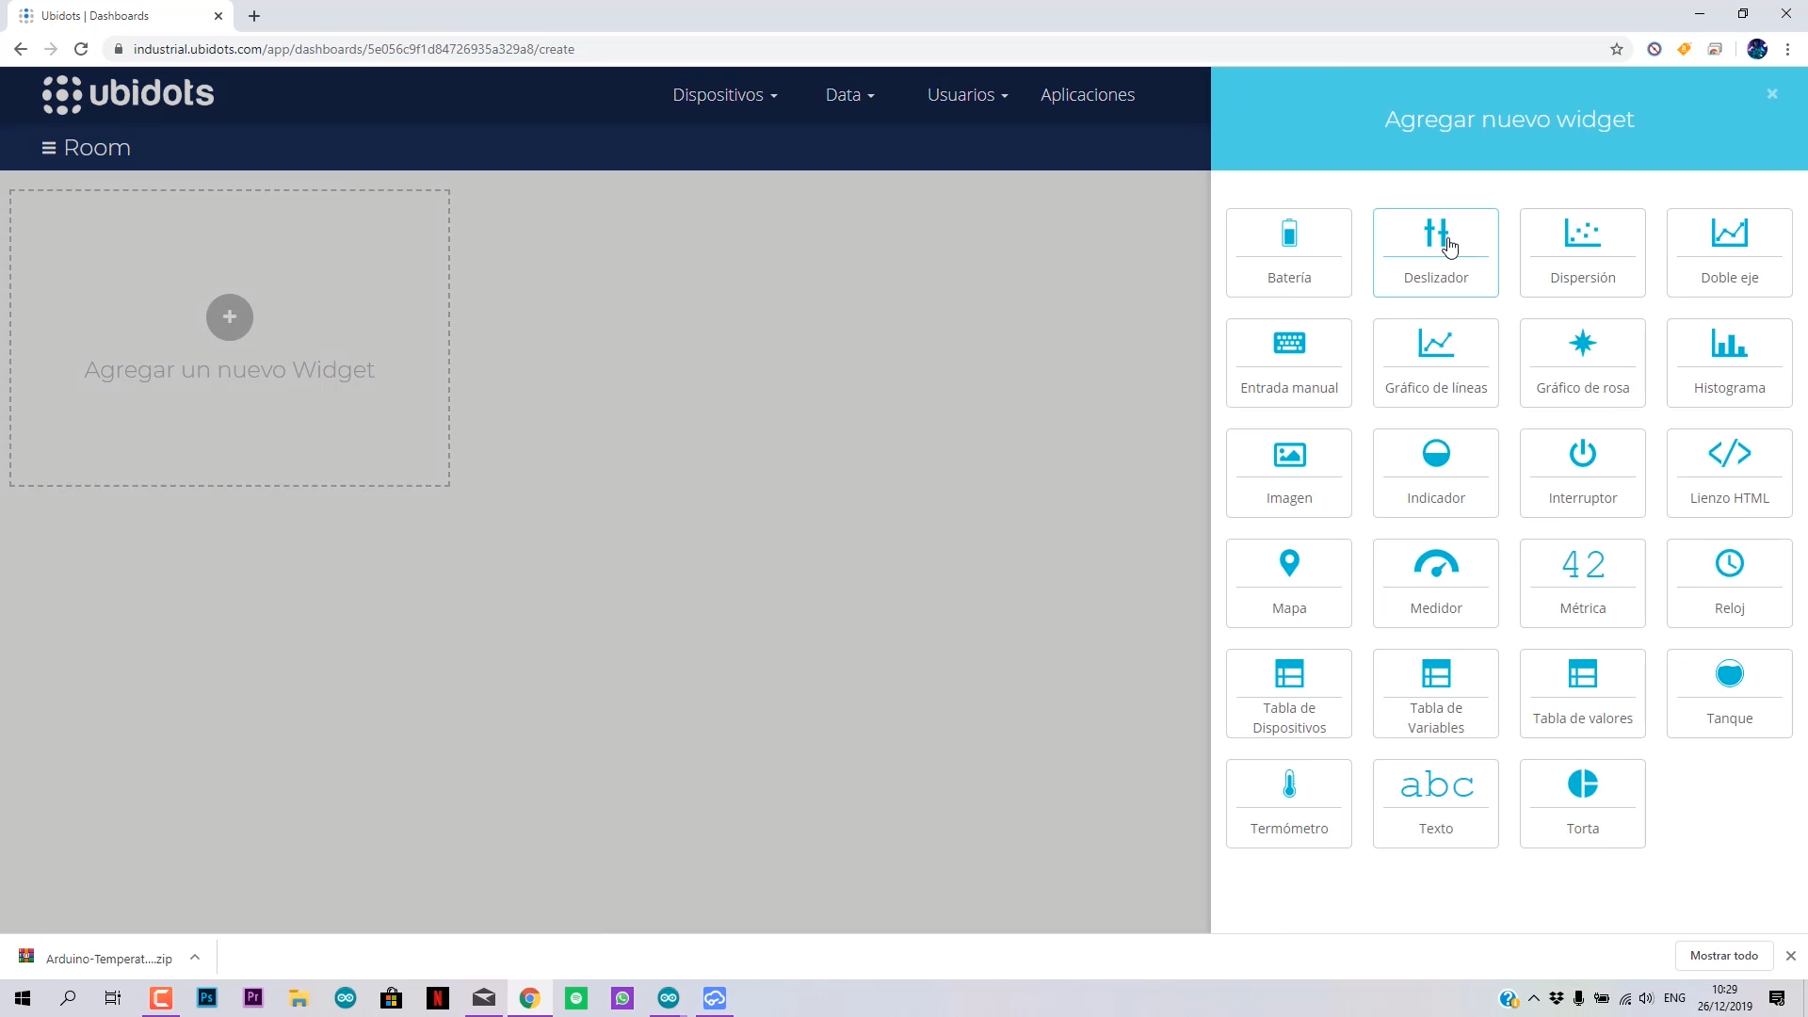
Task: Choose Gráfico de líneas widget
Action: pos(1435,363)
